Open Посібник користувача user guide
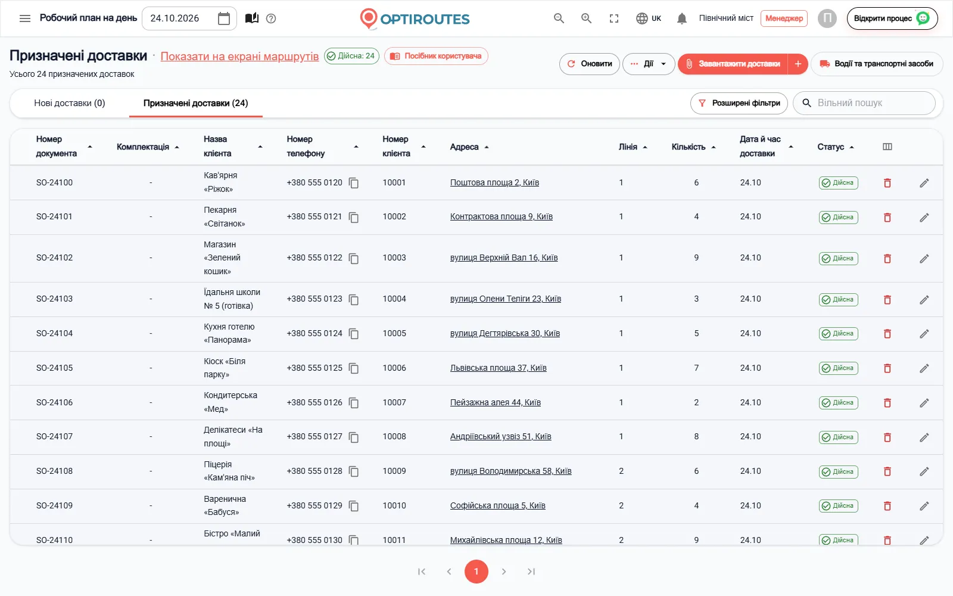 tap(436, 56)
